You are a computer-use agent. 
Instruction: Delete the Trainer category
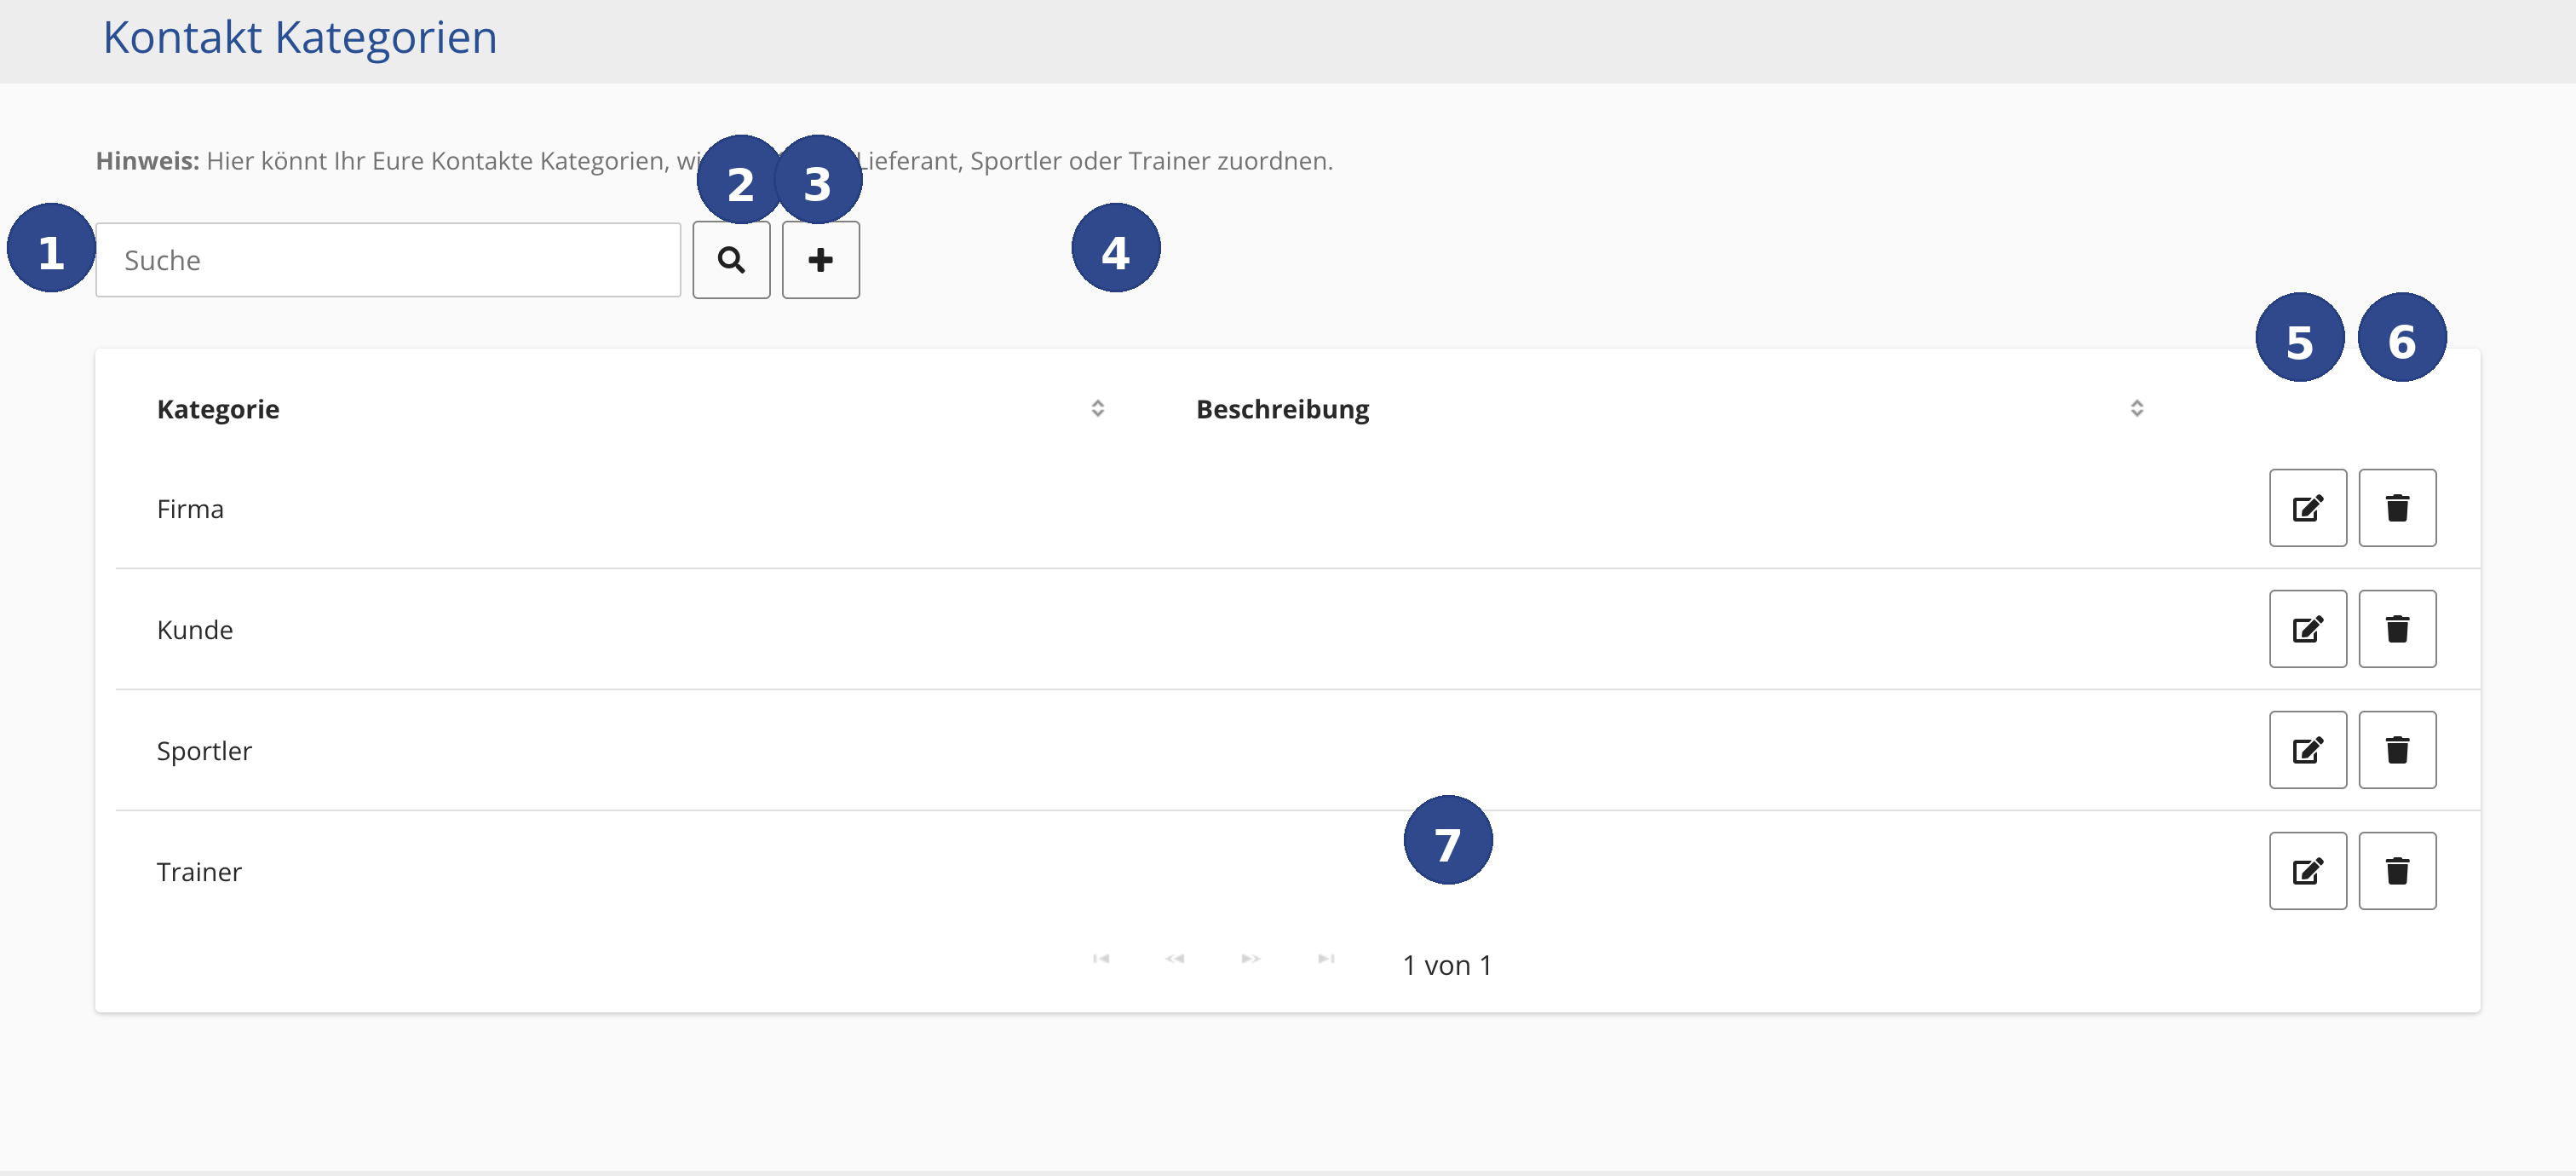pos(2398,871)
